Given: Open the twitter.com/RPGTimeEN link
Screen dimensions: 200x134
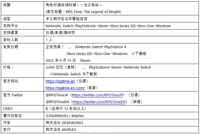Looking at the screenshot, I should tap(99, 102).
